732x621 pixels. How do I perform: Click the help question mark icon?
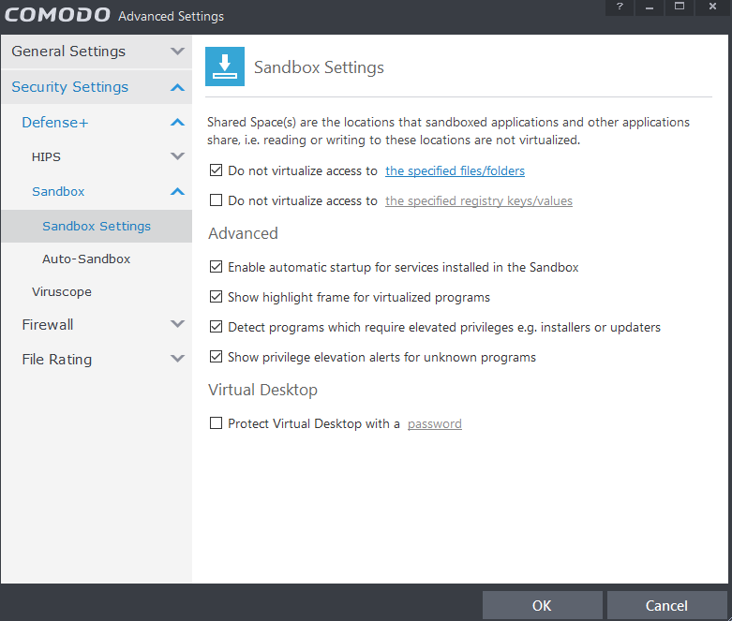pos(620,7)
